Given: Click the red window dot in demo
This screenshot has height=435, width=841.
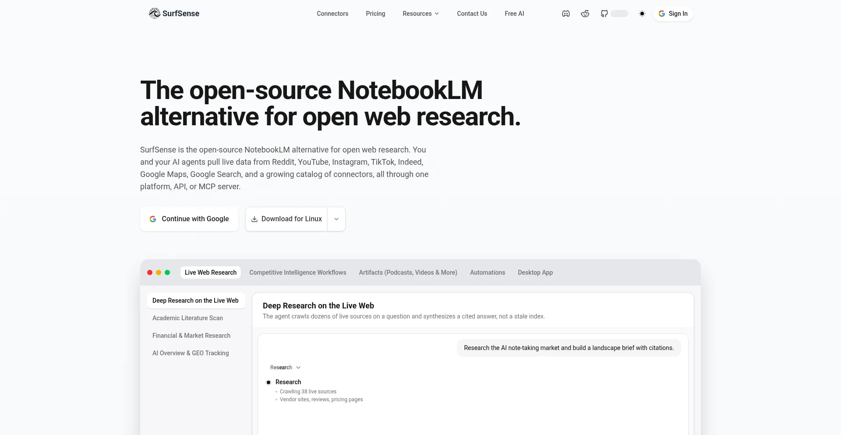Looking at the screenshot, I should click(x=150, y=272).
